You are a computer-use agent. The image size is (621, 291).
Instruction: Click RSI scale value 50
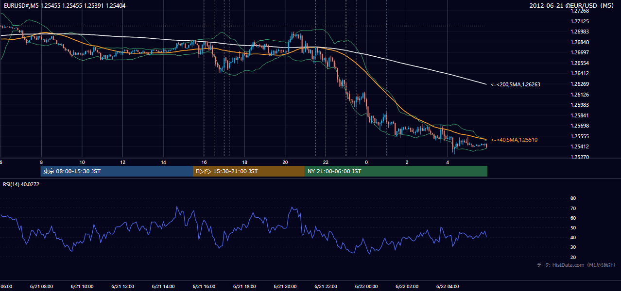click(x=573, y=227)
